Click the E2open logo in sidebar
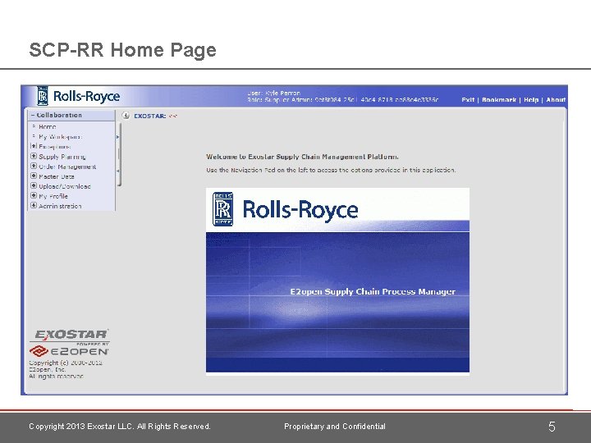 [69, 351]
